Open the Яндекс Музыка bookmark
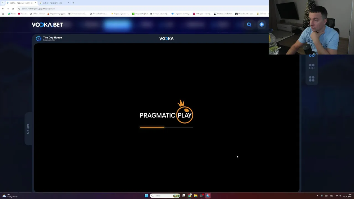Image resolution: width=354 pixels, height=199 pixels. (120, 14)
